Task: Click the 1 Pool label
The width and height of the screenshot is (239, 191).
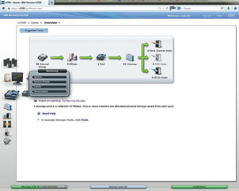Action: (101, 64)
